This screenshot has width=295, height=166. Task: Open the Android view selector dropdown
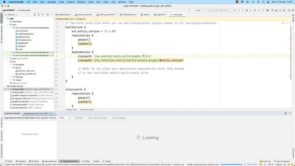[11, 15]
